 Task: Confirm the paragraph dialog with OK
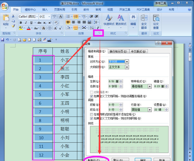[x=143, y=160]
